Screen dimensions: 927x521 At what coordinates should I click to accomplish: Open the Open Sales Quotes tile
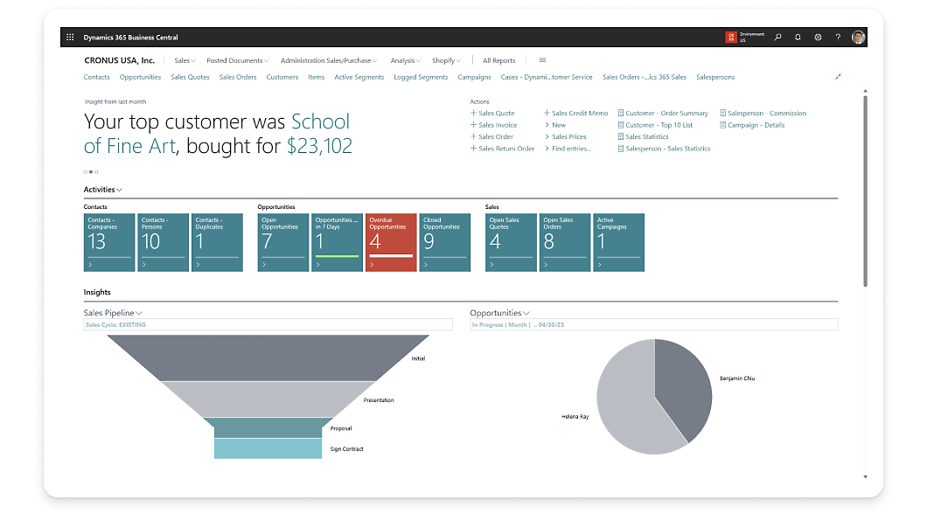coord(511,242)
